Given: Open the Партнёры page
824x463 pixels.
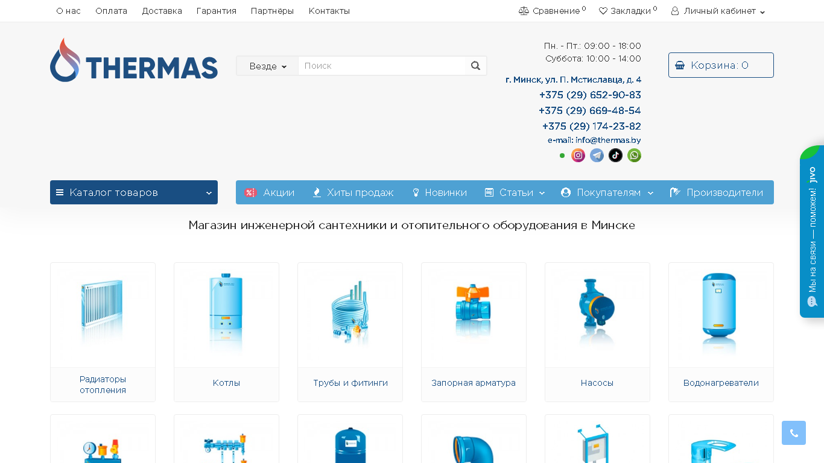Looking at the screenshot, I should click(272, 11).
